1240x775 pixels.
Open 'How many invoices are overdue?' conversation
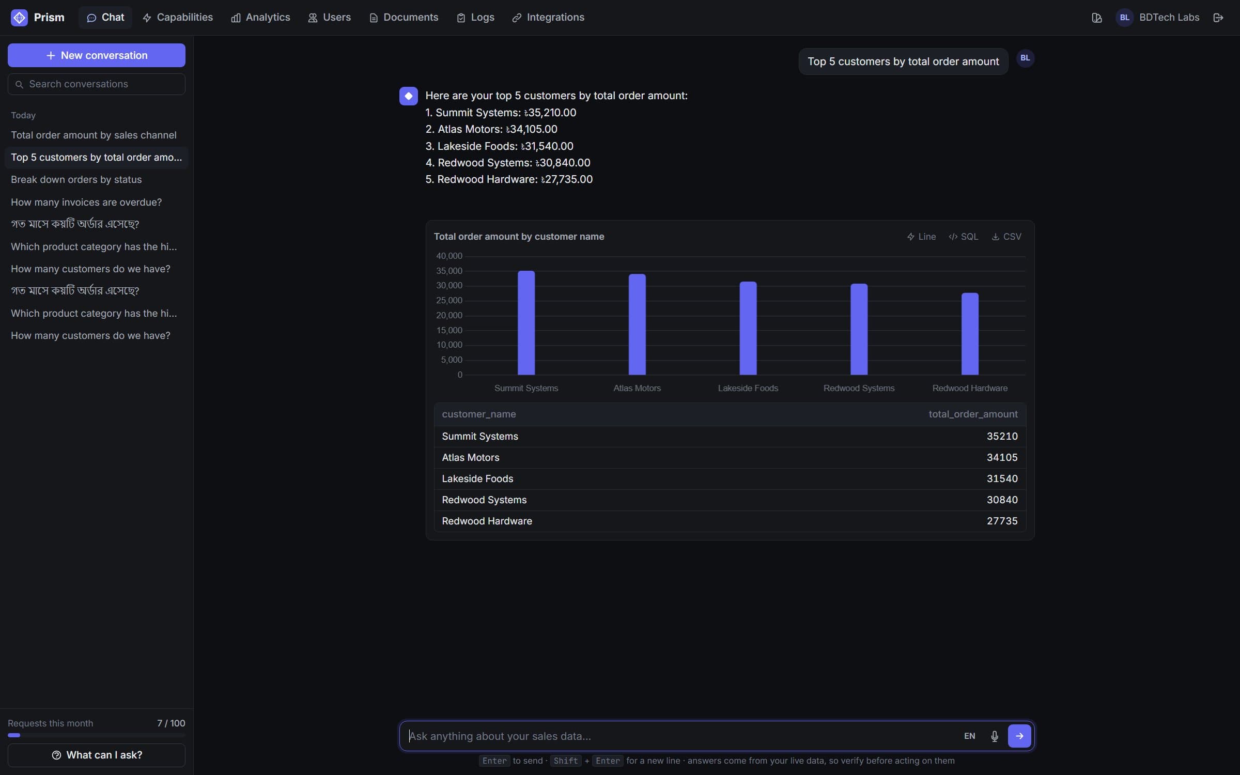coord(97,203)
